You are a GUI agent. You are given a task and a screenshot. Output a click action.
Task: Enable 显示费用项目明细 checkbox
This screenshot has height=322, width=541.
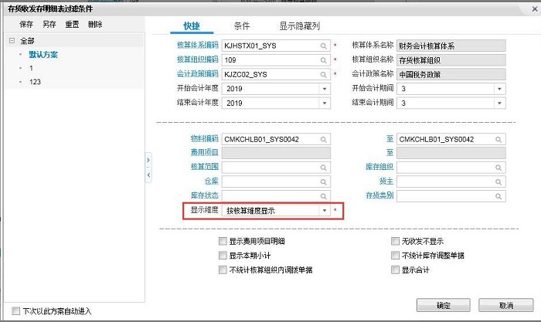coord(223,242)
